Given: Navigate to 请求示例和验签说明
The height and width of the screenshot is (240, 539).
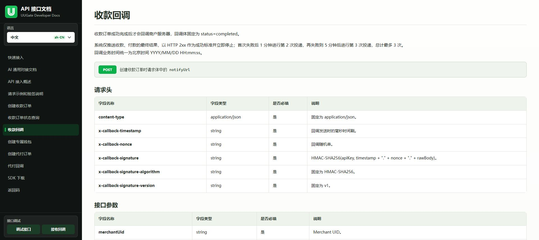Looking at the screenshot, I should pyautogui.click(x=41, y=94).
